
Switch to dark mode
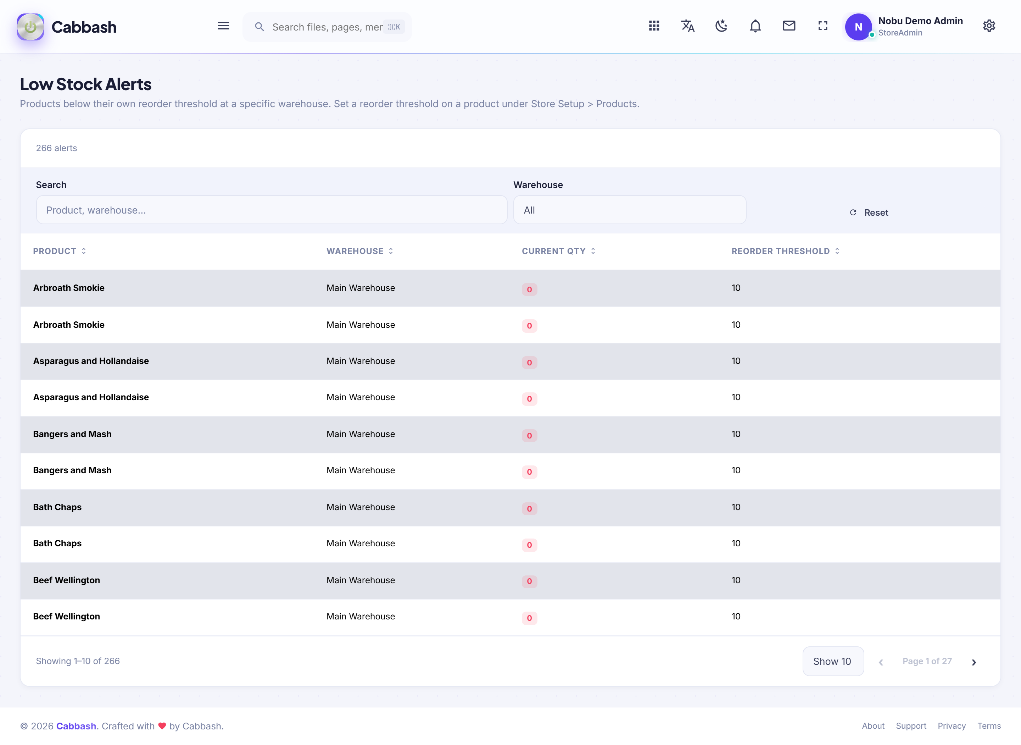pyautogui.click(x=721, y=26)
